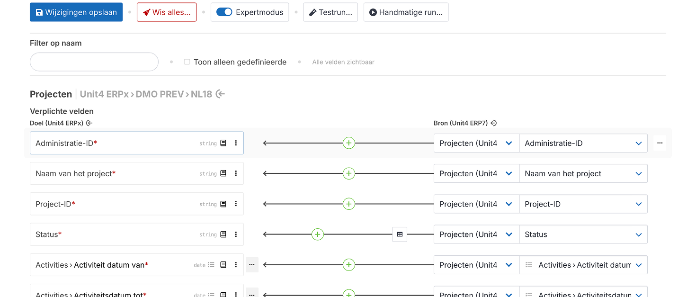Open the value mapping table icon on Status row
This screenshot has height=297, width=696.
[x=399, y=234]
